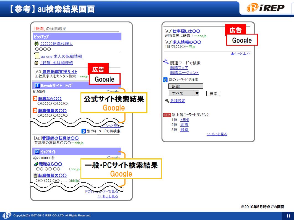Viewport: 294px width, 220px height.
Task: Click もっと見る under the keyword ranking
Action: click(x=217, y=134)
